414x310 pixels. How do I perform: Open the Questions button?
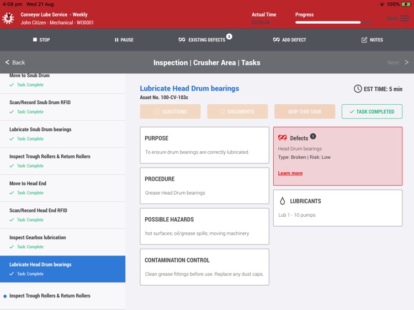171,111
